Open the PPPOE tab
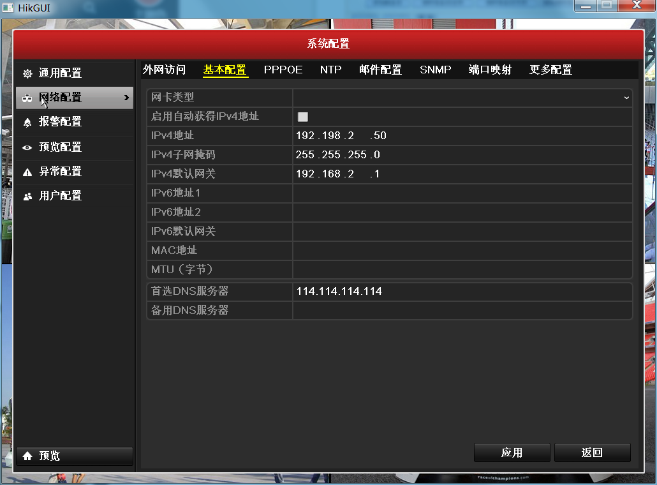 283,70
